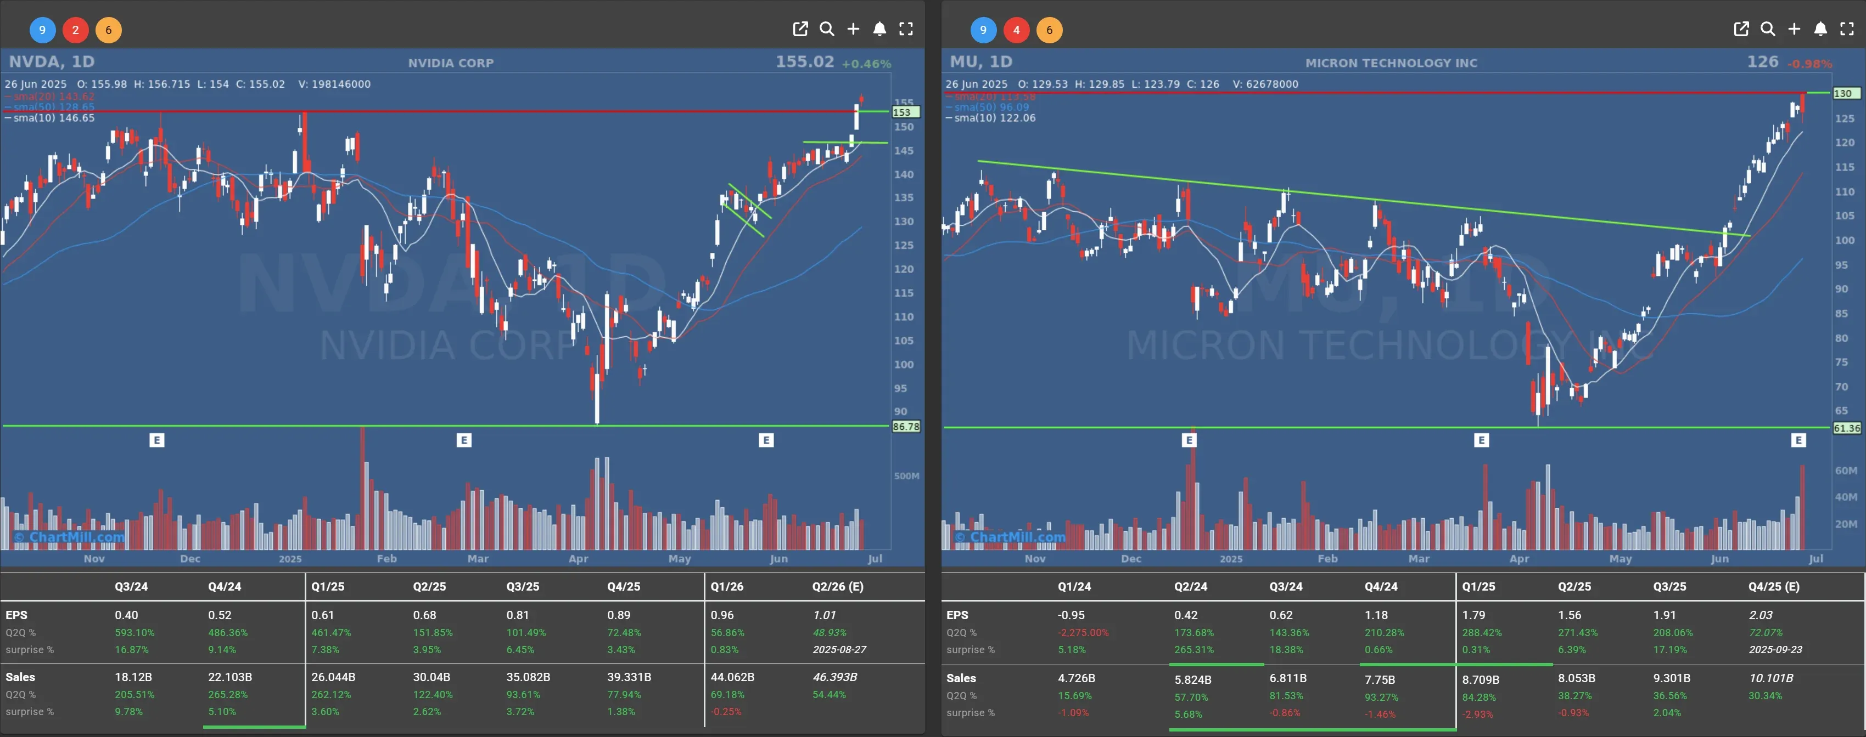Click NVDA estimated sales 46.393B
The height and width of the screenshot is (737, 1866).
834,677
